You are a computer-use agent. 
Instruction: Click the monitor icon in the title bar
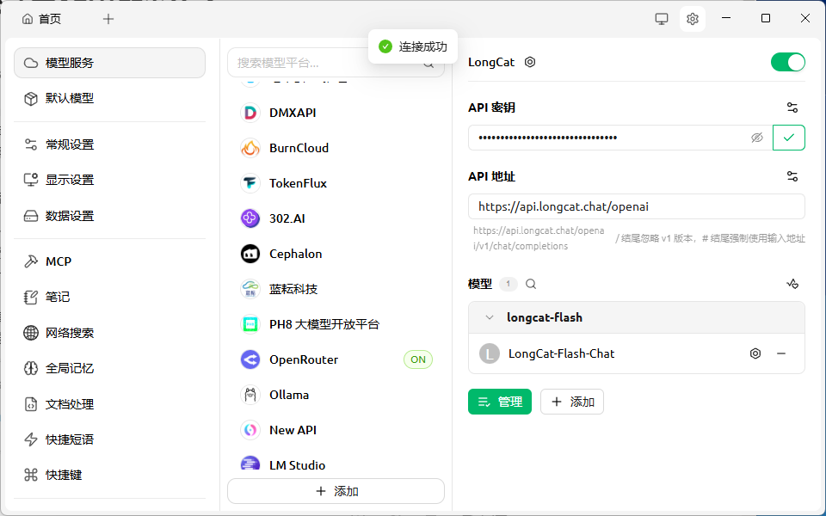tap(661, 19)
